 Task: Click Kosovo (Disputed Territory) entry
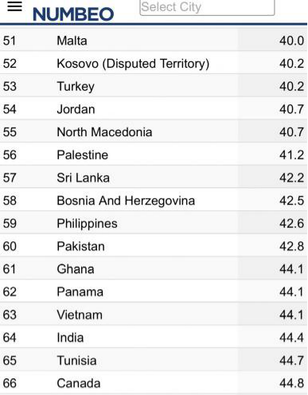pos(133,64)
